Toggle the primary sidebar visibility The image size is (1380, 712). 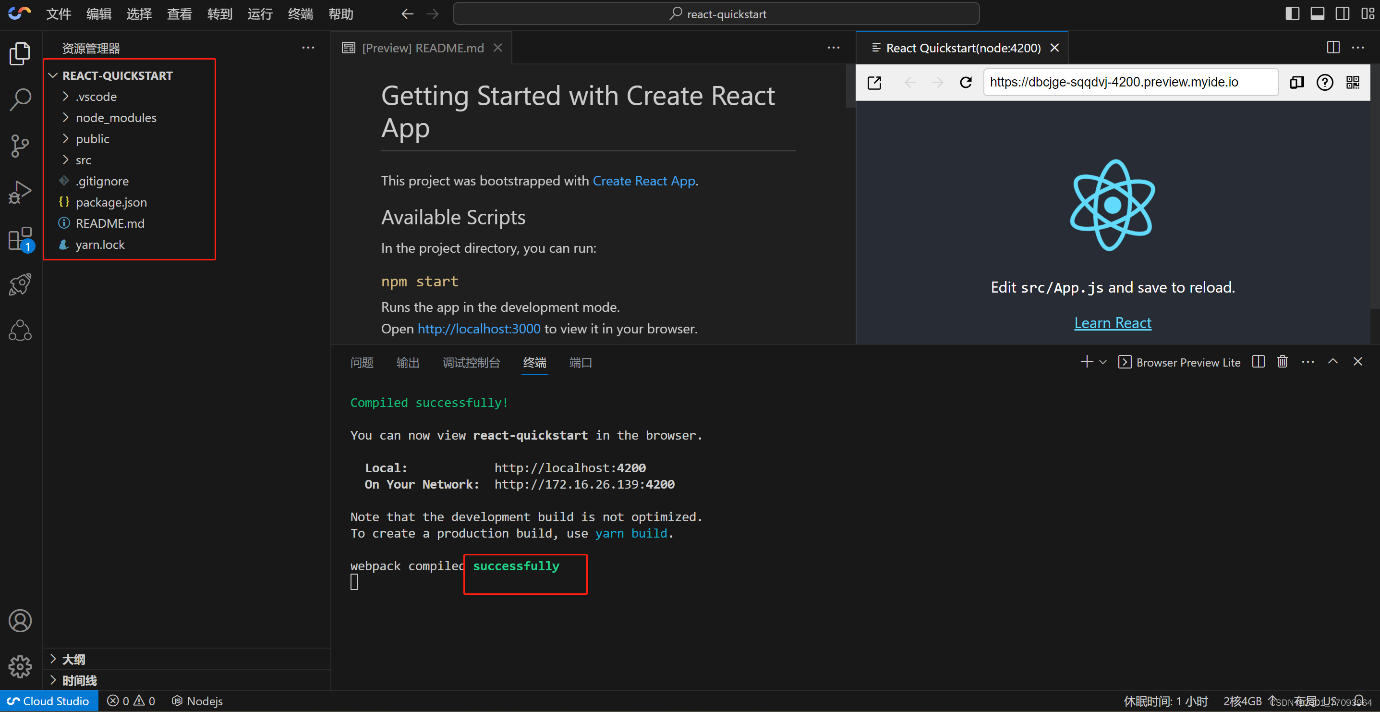pos(1292,13)
